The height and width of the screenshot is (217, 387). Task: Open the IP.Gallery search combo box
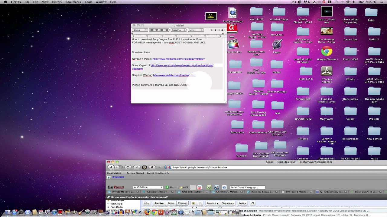pyautogui.click(x=148, y=187)
